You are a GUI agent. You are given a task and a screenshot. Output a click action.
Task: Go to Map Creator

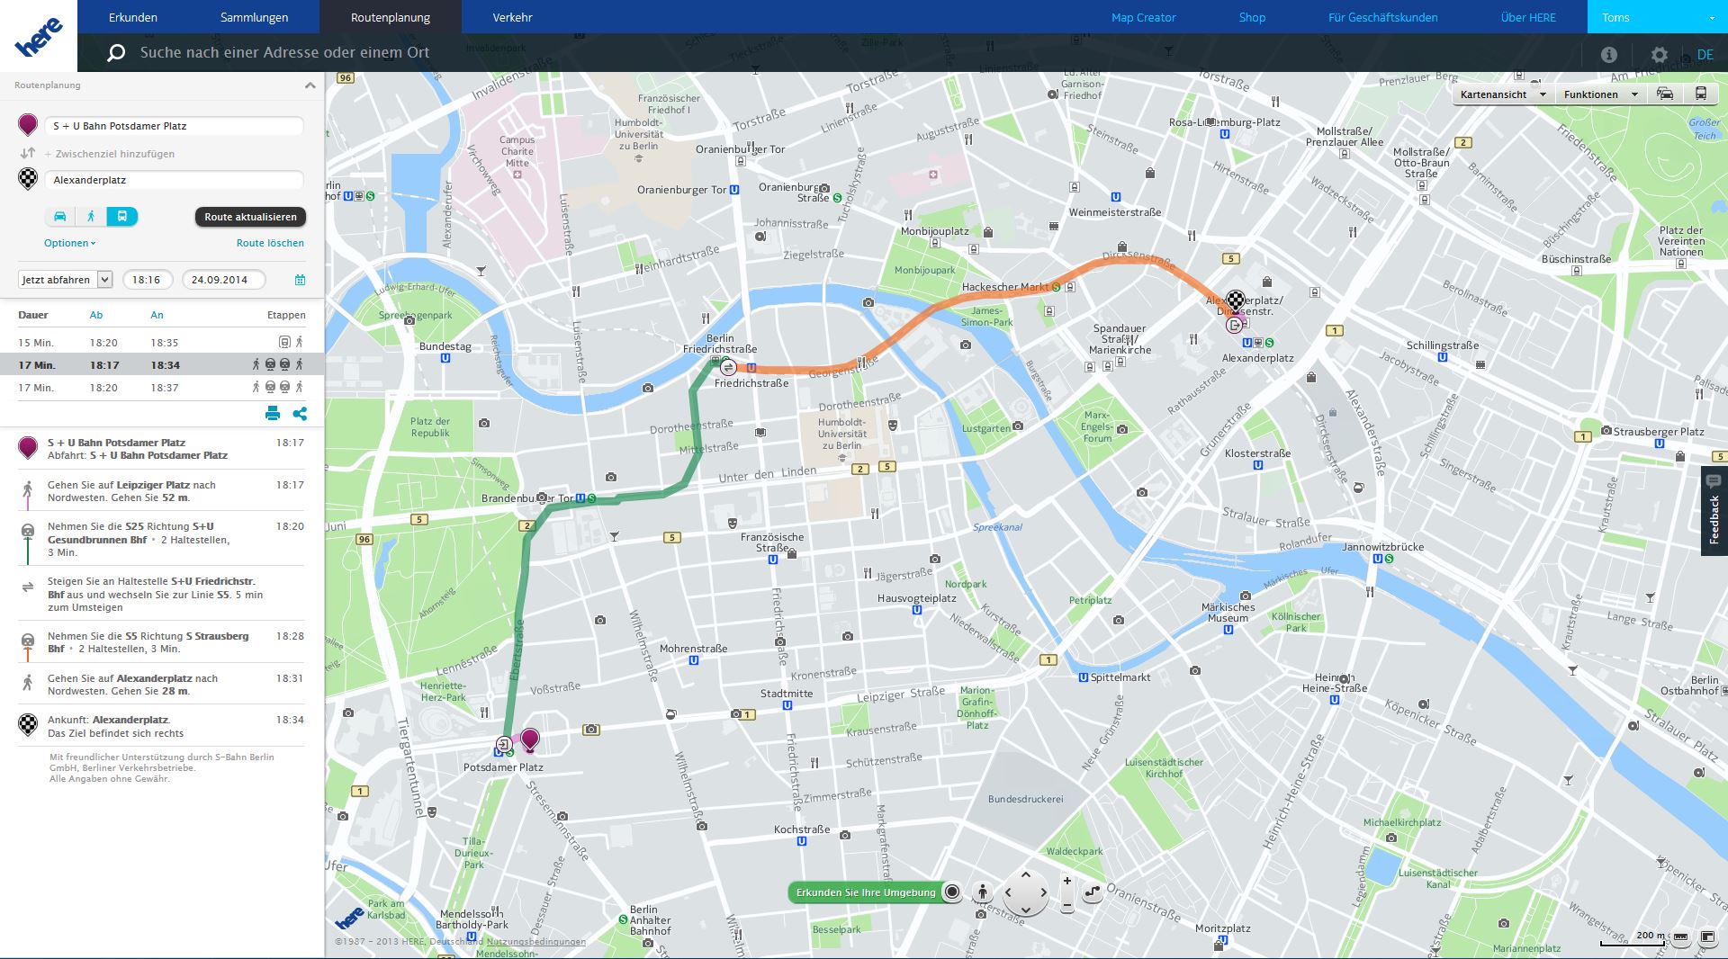pyautogui.click(x=1143, y=17)
